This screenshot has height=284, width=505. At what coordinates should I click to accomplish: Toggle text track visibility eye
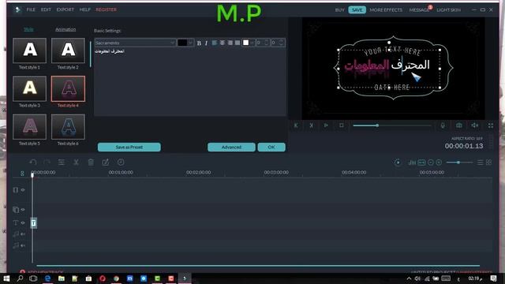pyautogui.click(x=23, y=222)
